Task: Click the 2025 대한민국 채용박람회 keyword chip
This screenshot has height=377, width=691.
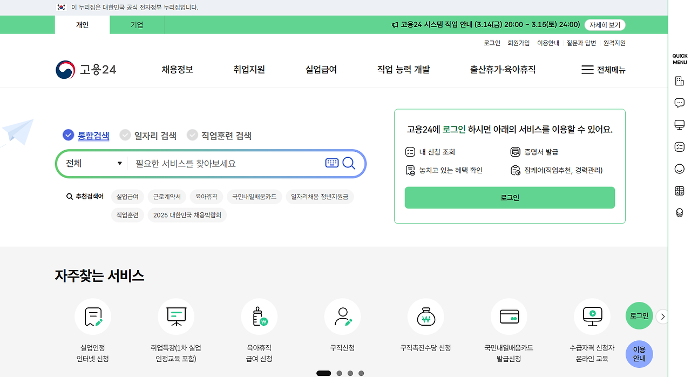Action: point(187,215)
